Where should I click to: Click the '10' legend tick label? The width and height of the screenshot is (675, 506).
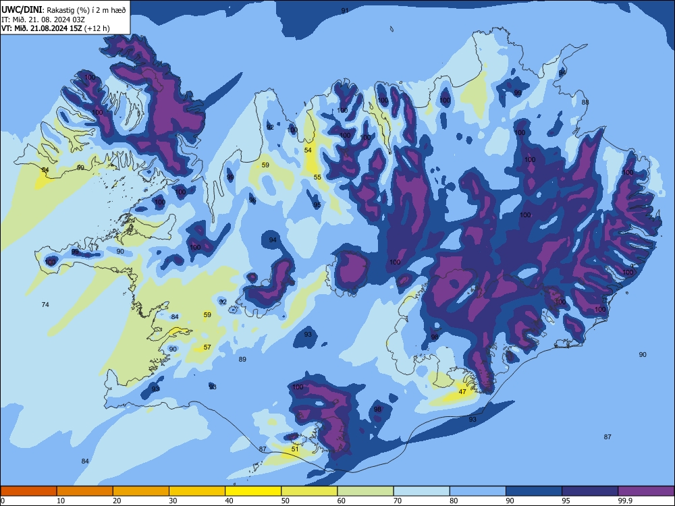[x=61, y=501]
